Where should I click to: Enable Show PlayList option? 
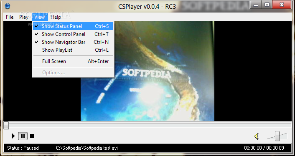point(73,50)
